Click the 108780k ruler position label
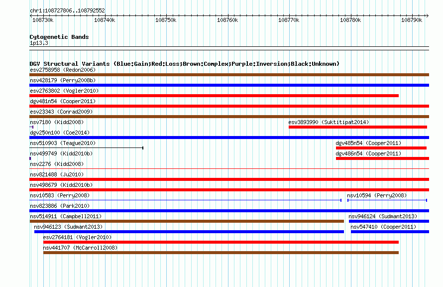 350,20
